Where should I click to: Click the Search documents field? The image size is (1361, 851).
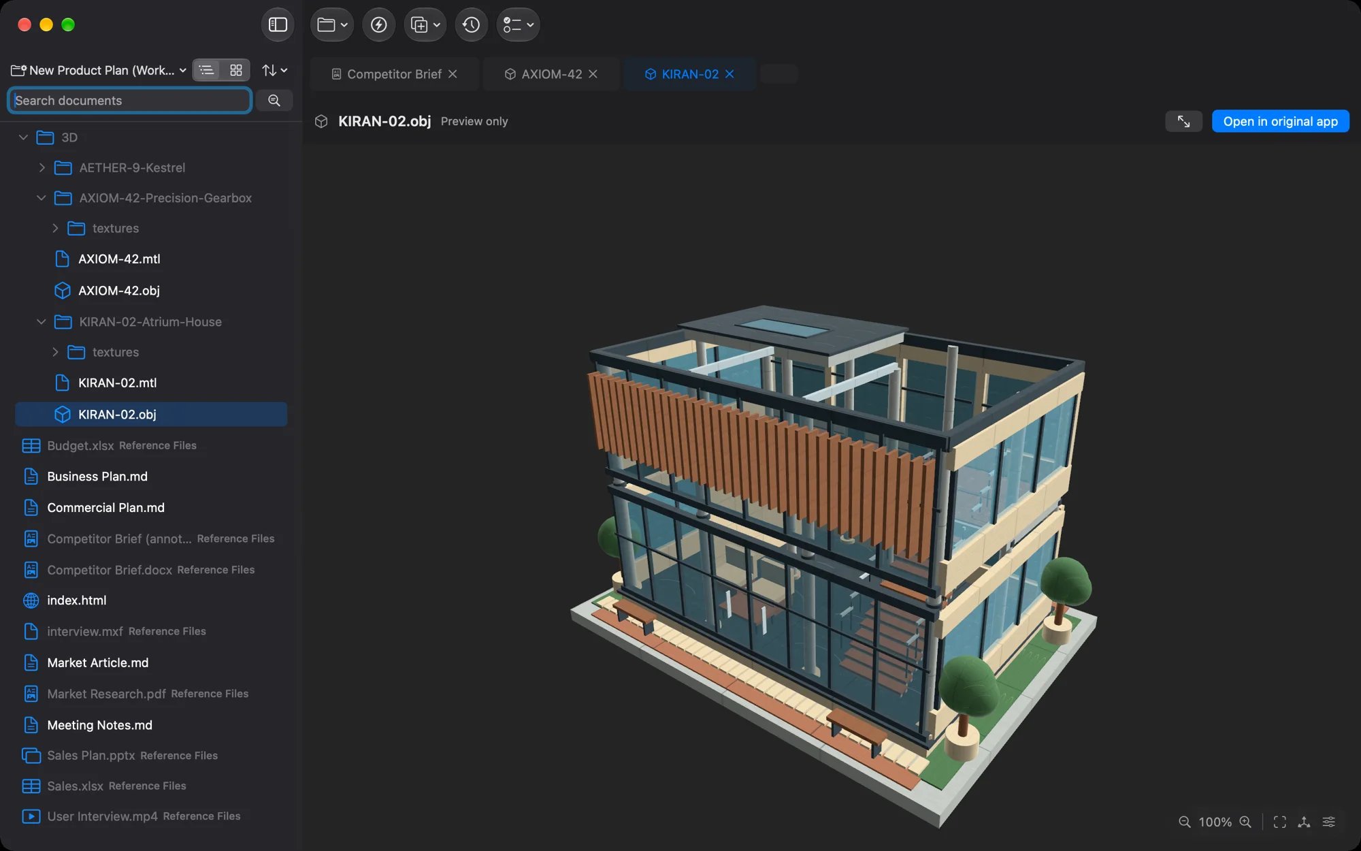[130, 101]
